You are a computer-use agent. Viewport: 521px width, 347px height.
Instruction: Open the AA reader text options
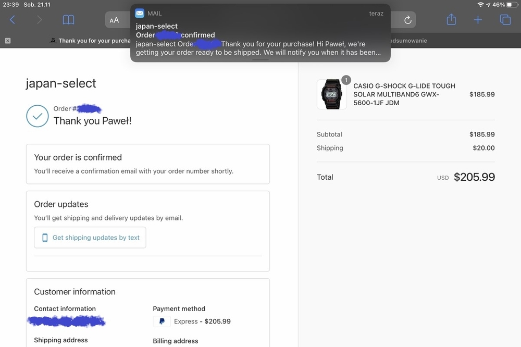click(x=114, y=20)
